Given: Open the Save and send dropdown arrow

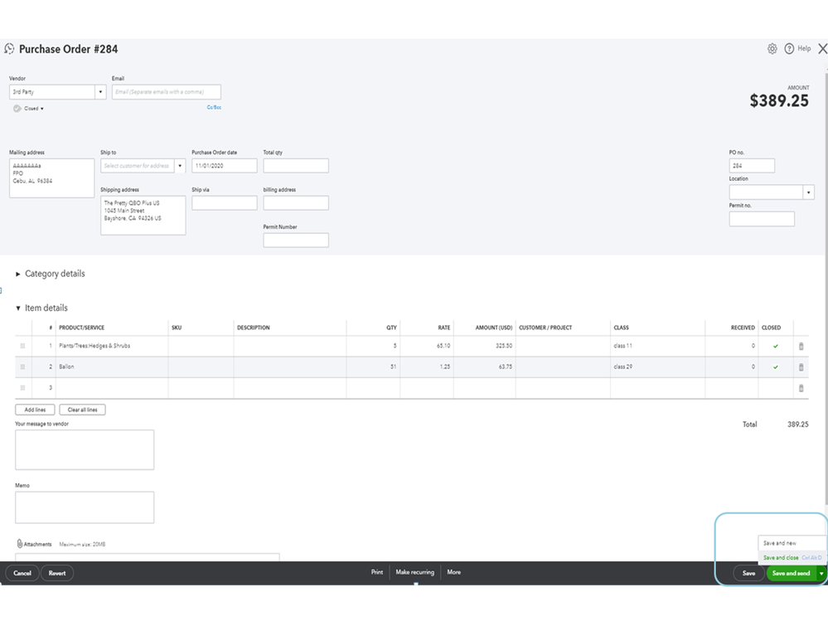Looking at the screenshot, I should 820,572.
